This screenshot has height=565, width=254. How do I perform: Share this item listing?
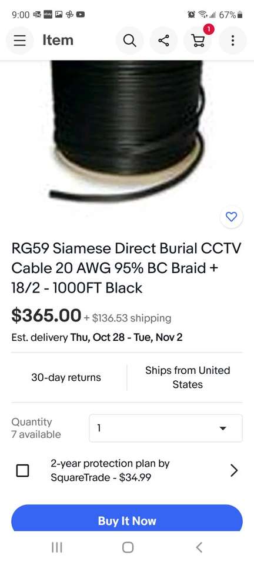tap(163, 41)
